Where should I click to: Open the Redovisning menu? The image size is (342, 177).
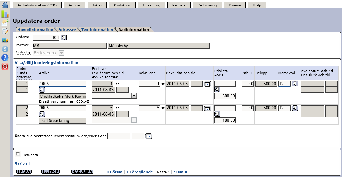click(x=207, y=5)
